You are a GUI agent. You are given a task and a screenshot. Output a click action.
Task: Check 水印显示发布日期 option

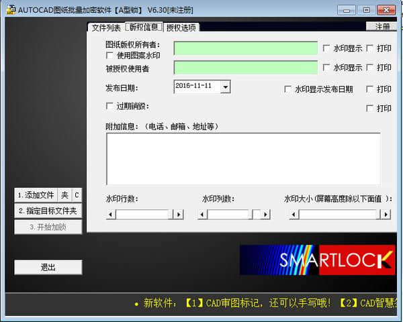point(287,89)
